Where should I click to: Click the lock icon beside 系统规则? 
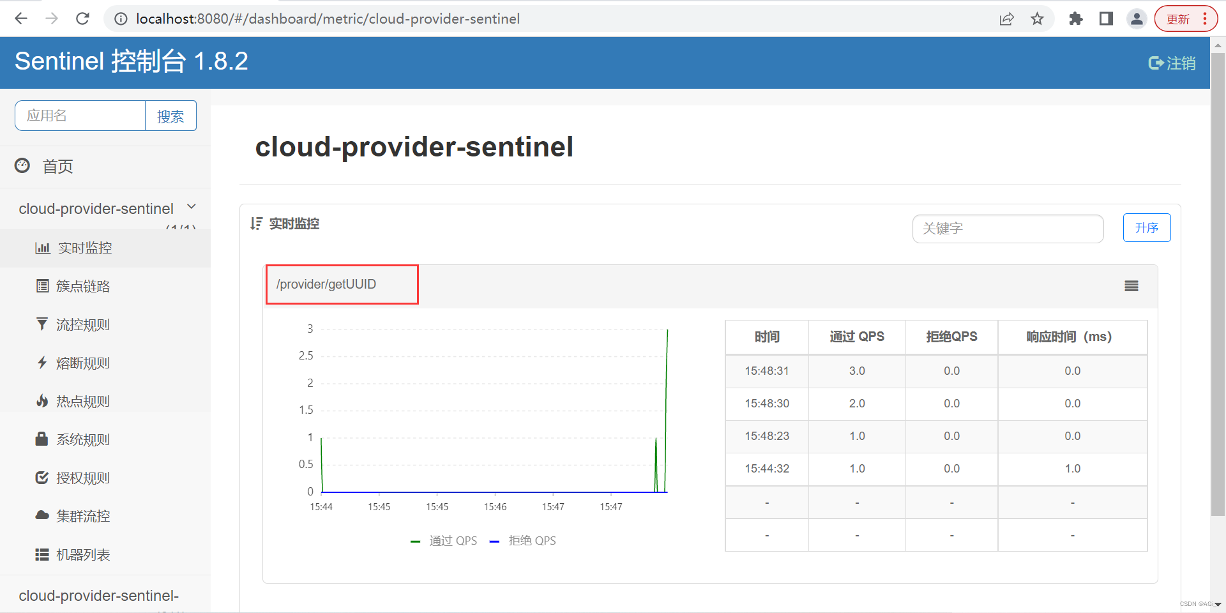42,439
